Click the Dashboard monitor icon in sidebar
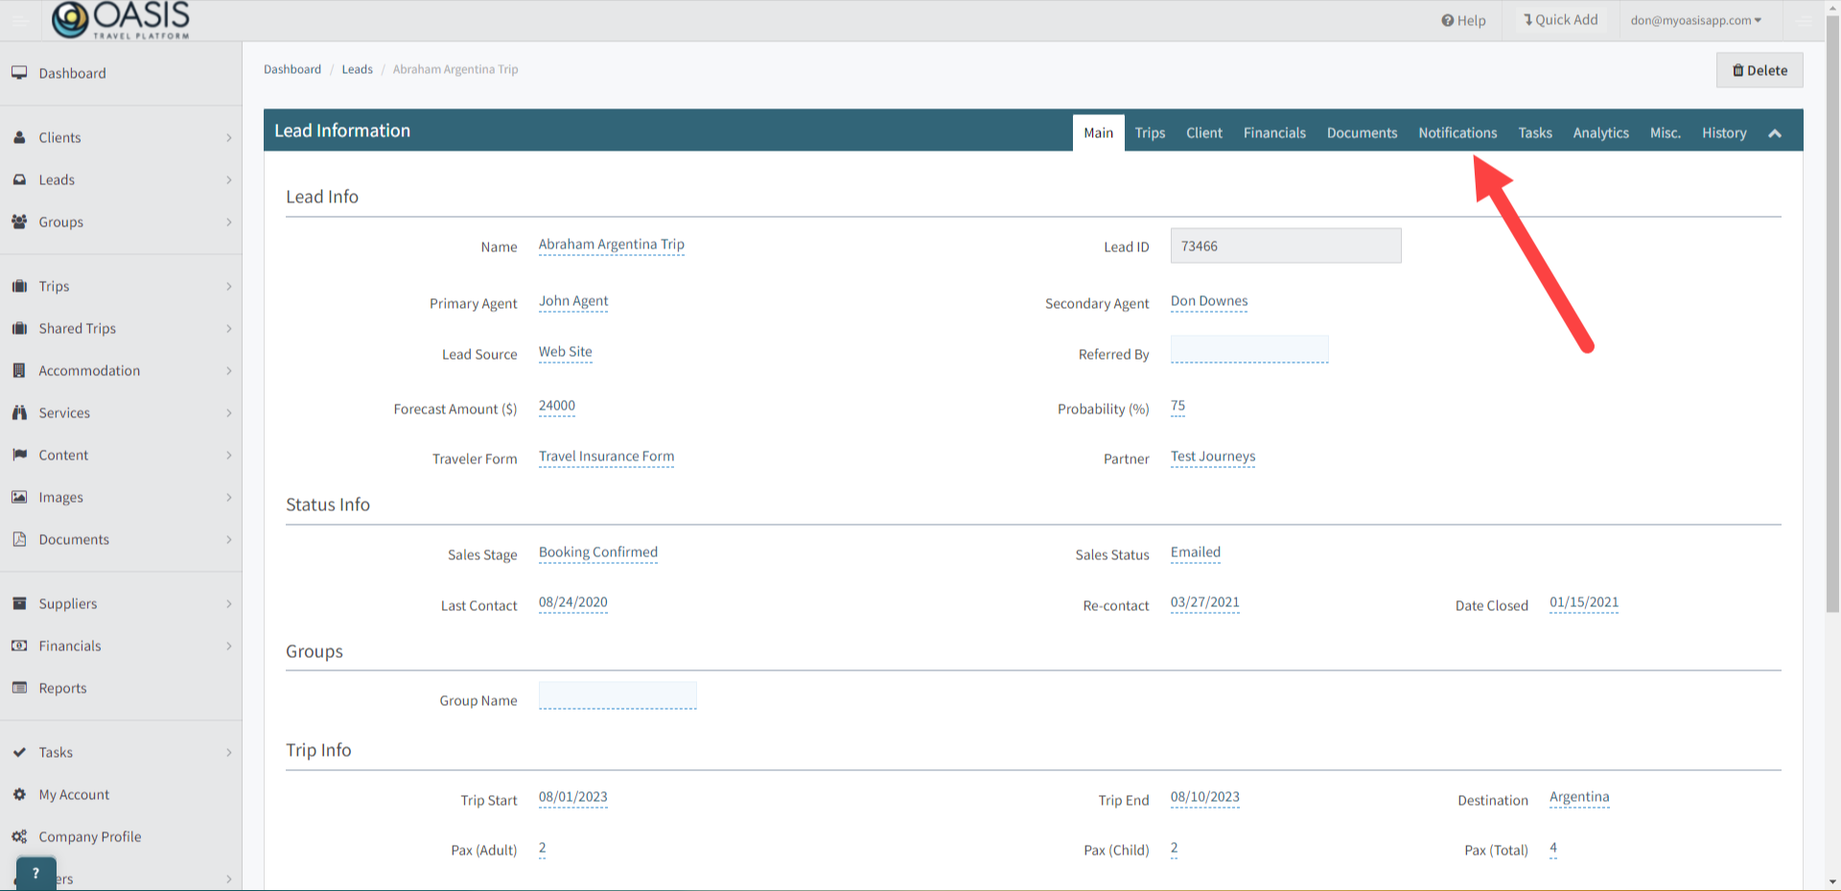This screenshot has width=1841, height=891. [19, 73]
